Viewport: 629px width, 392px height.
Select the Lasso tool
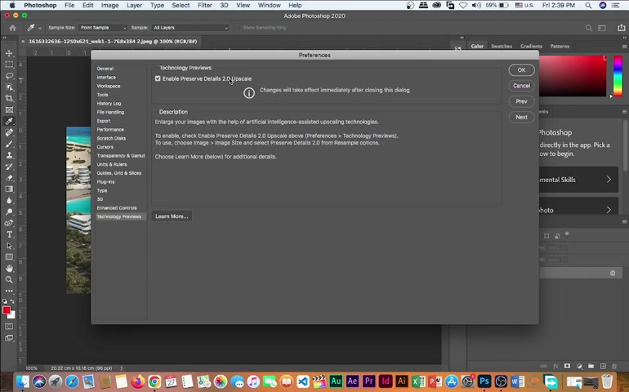(9, 76)
